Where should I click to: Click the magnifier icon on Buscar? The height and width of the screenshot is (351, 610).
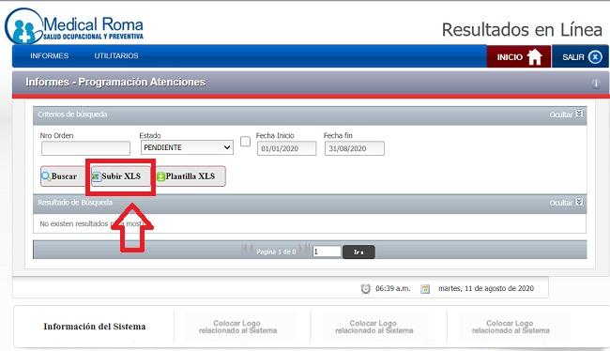[46, 175]
